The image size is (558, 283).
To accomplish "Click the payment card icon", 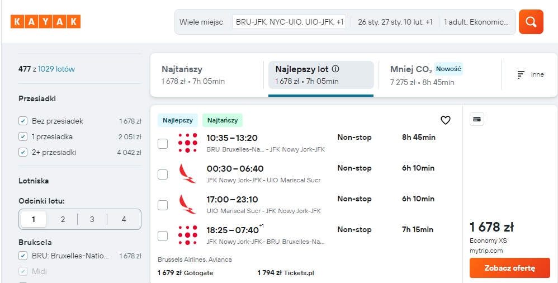I will tap(477, 119).
